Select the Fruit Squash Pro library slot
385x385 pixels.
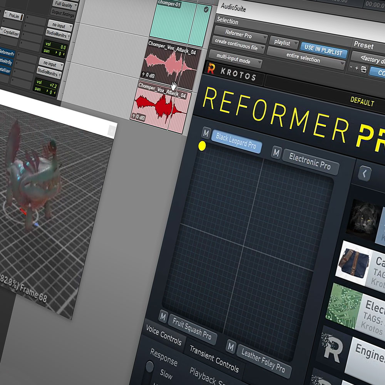click(x=192, y=329)
